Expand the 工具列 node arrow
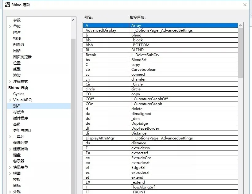252x194 pixels. [10, 137]
